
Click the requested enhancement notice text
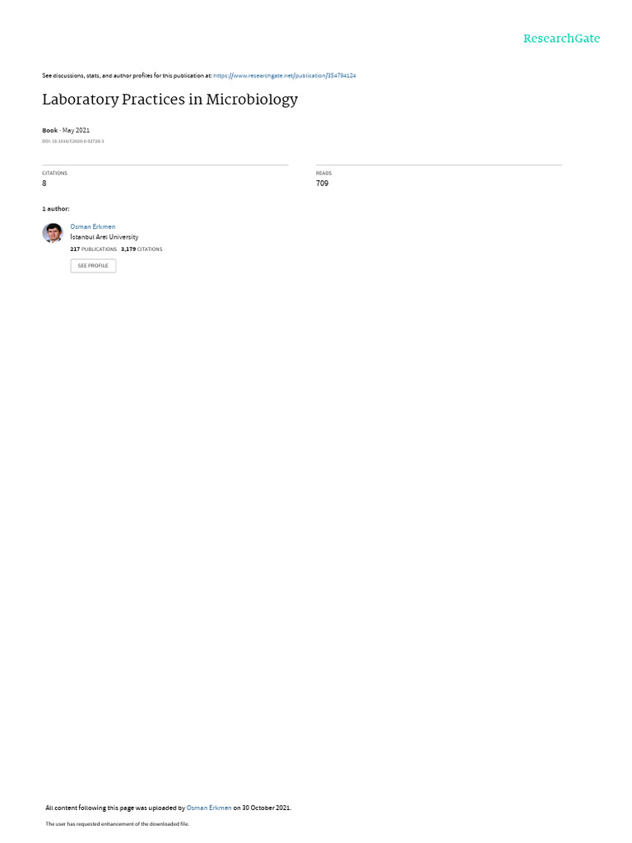117,823
